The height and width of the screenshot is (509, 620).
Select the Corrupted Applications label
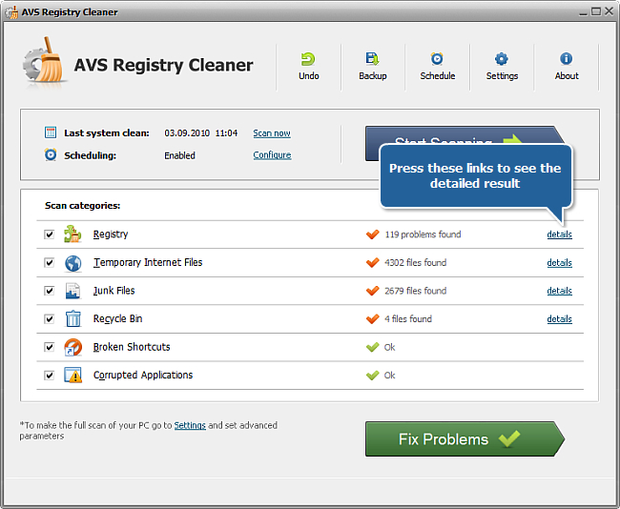143,375
